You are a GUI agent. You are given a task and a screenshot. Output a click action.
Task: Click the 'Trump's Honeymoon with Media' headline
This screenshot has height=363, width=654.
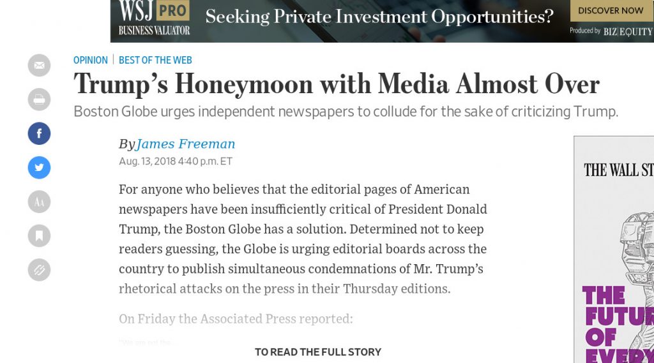pyautogui.click(x=337, y=84)
